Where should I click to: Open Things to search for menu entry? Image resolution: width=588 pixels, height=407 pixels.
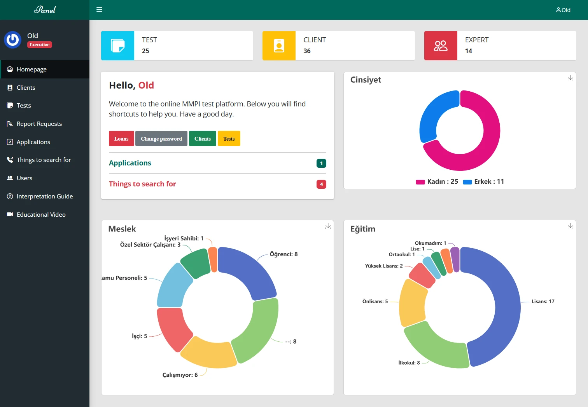[44, 160]
